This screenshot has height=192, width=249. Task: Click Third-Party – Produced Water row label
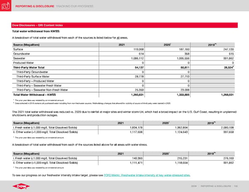[x=35, y=81]
